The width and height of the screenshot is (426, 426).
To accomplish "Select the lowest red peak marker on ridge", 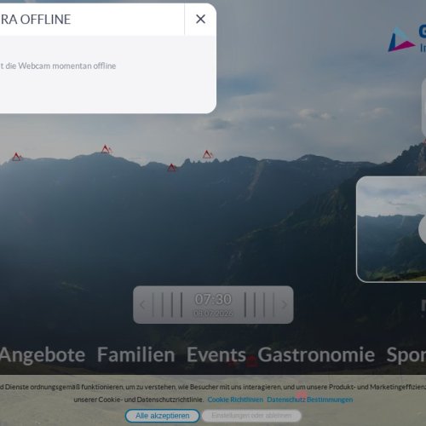I will (x=171, y=168).
